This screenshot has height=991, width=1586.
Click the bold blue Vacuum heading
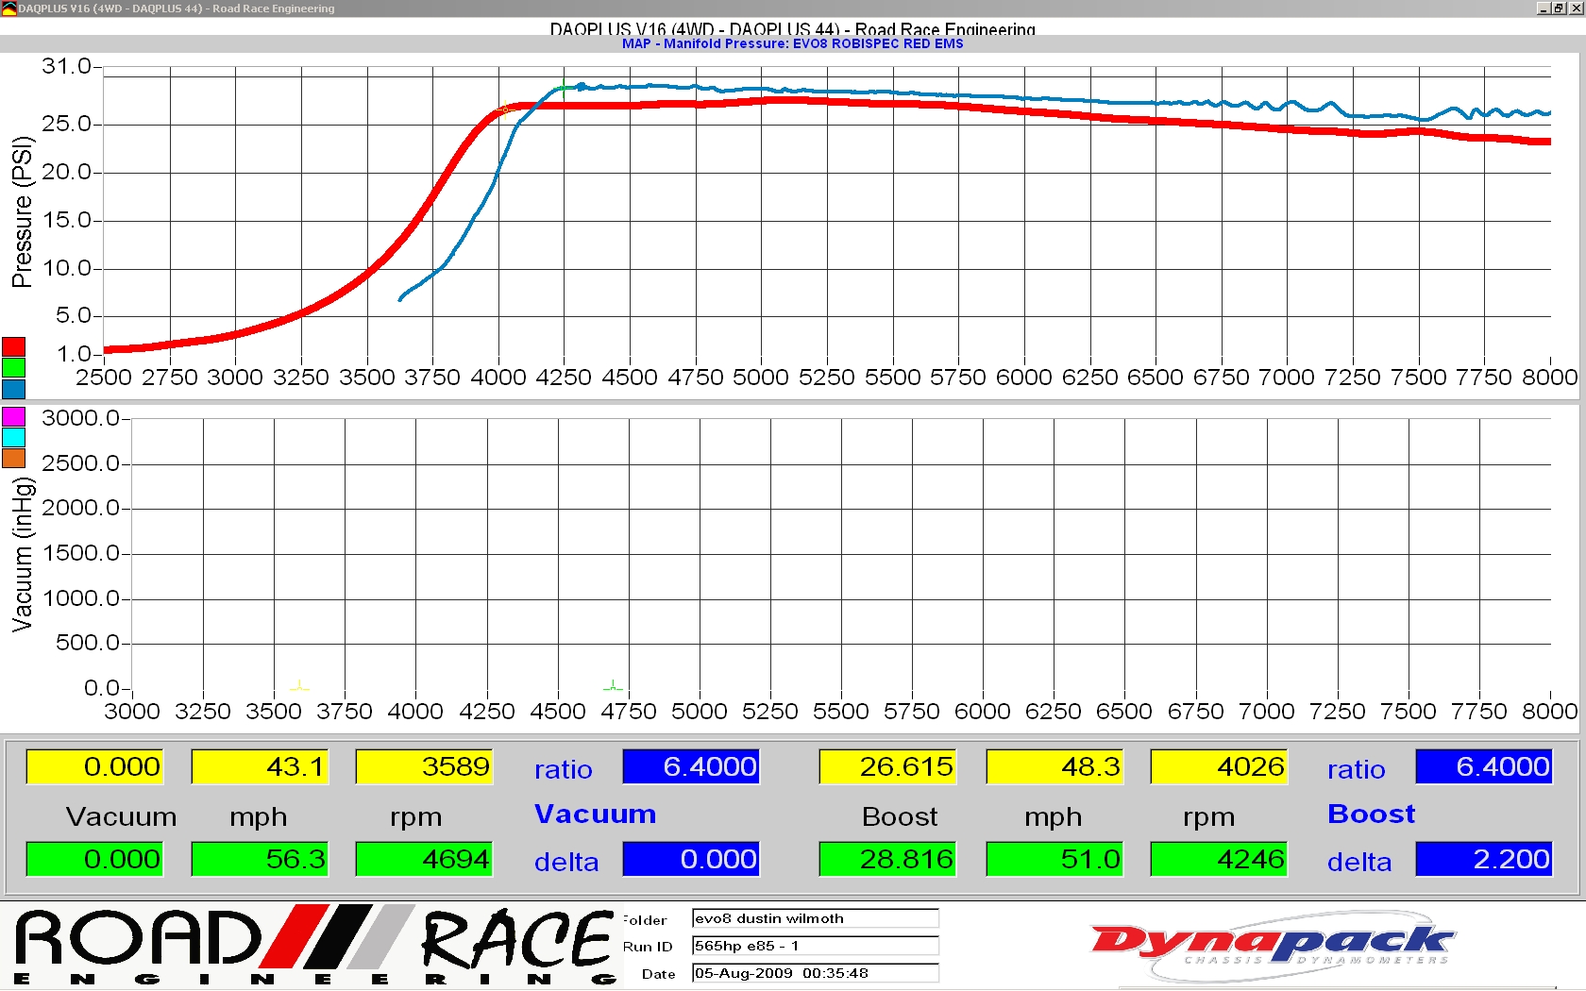tap(595, 814)
